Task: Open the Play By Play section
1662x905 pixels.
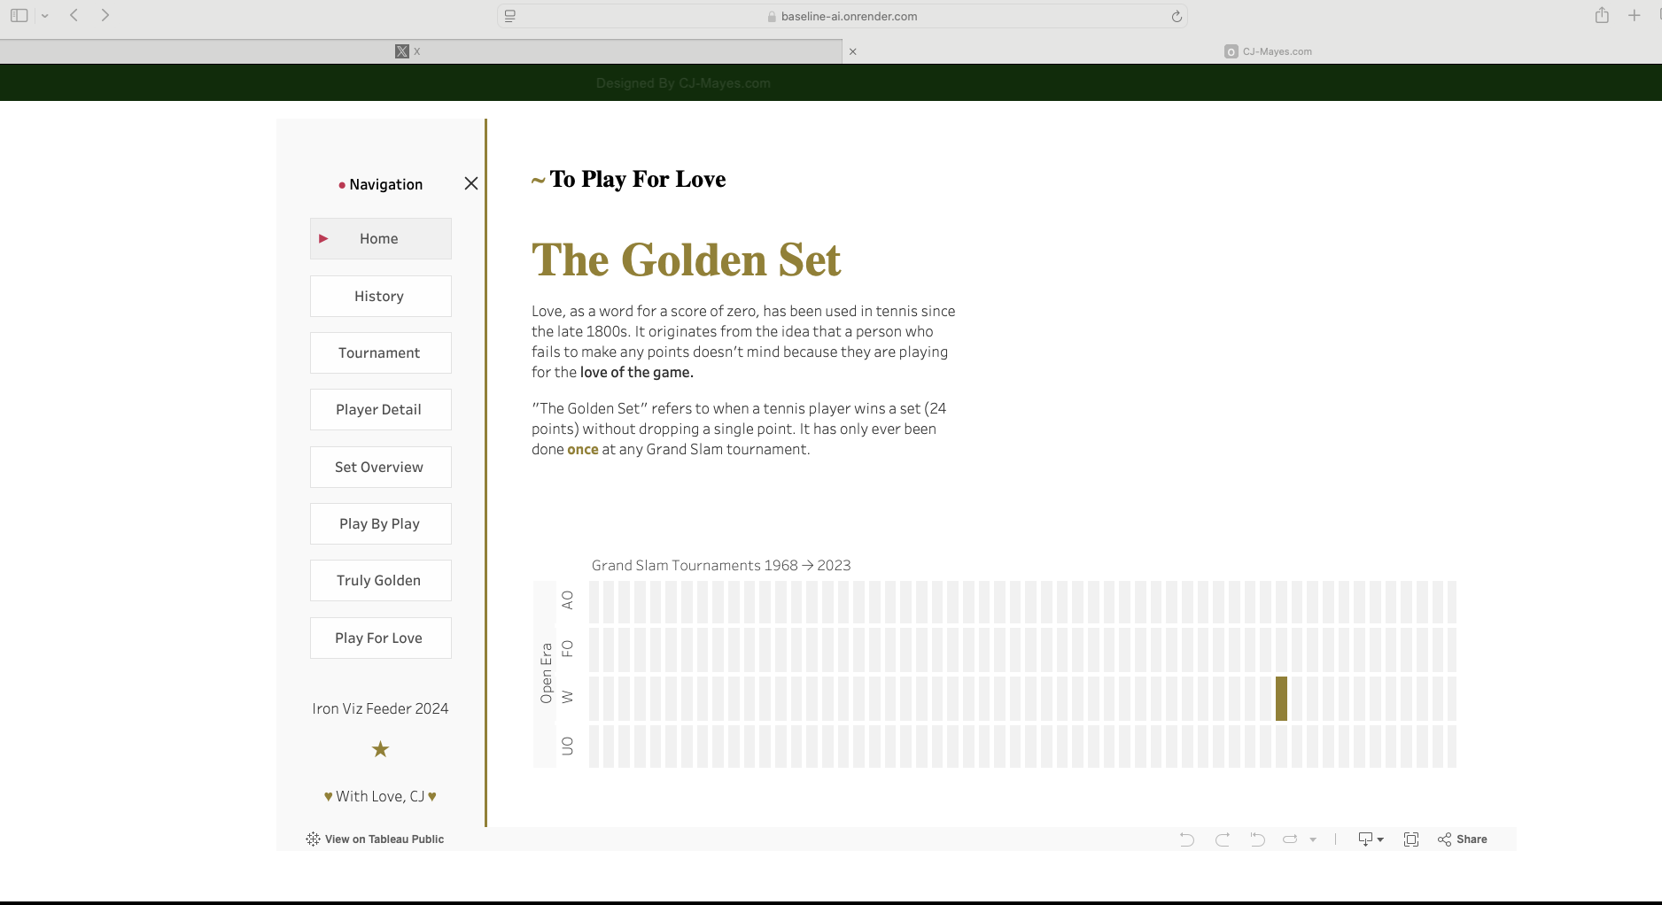Action: tap(380, 524)
